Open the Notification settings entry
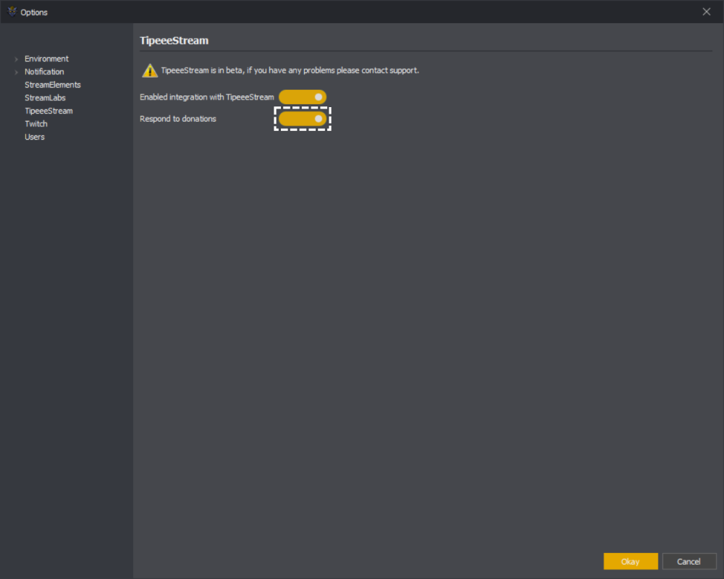 coord(44,72)
